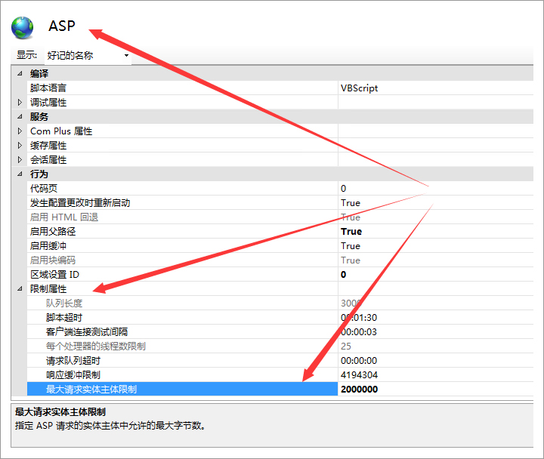Select the 缓存属性 label
The image size is (544, 459).
(x=48, y=145)
